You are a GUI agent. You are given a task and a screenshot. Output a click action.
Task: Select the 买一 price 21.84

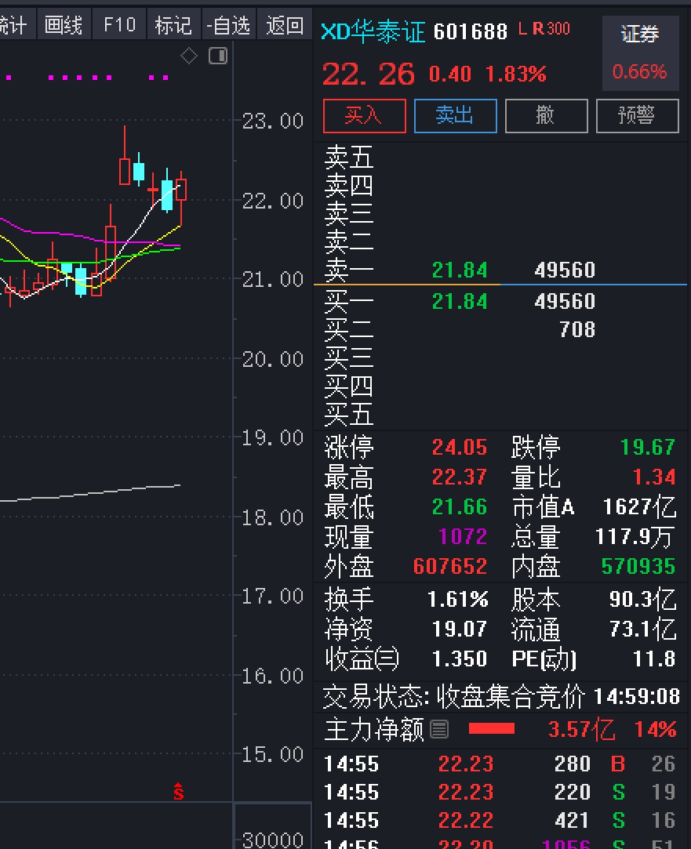460,301
